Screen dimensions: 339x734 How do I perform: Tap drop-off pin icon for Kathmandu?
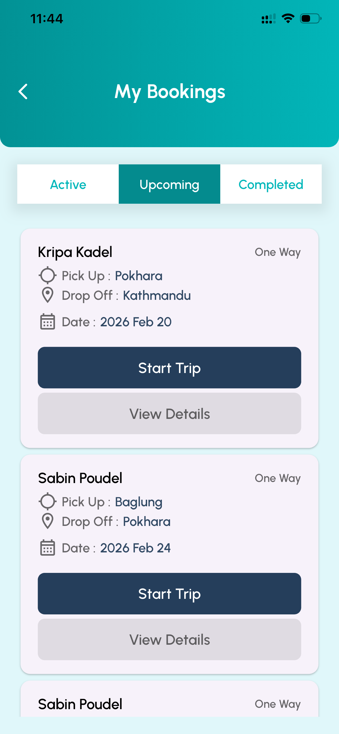(x=47, y=295)
